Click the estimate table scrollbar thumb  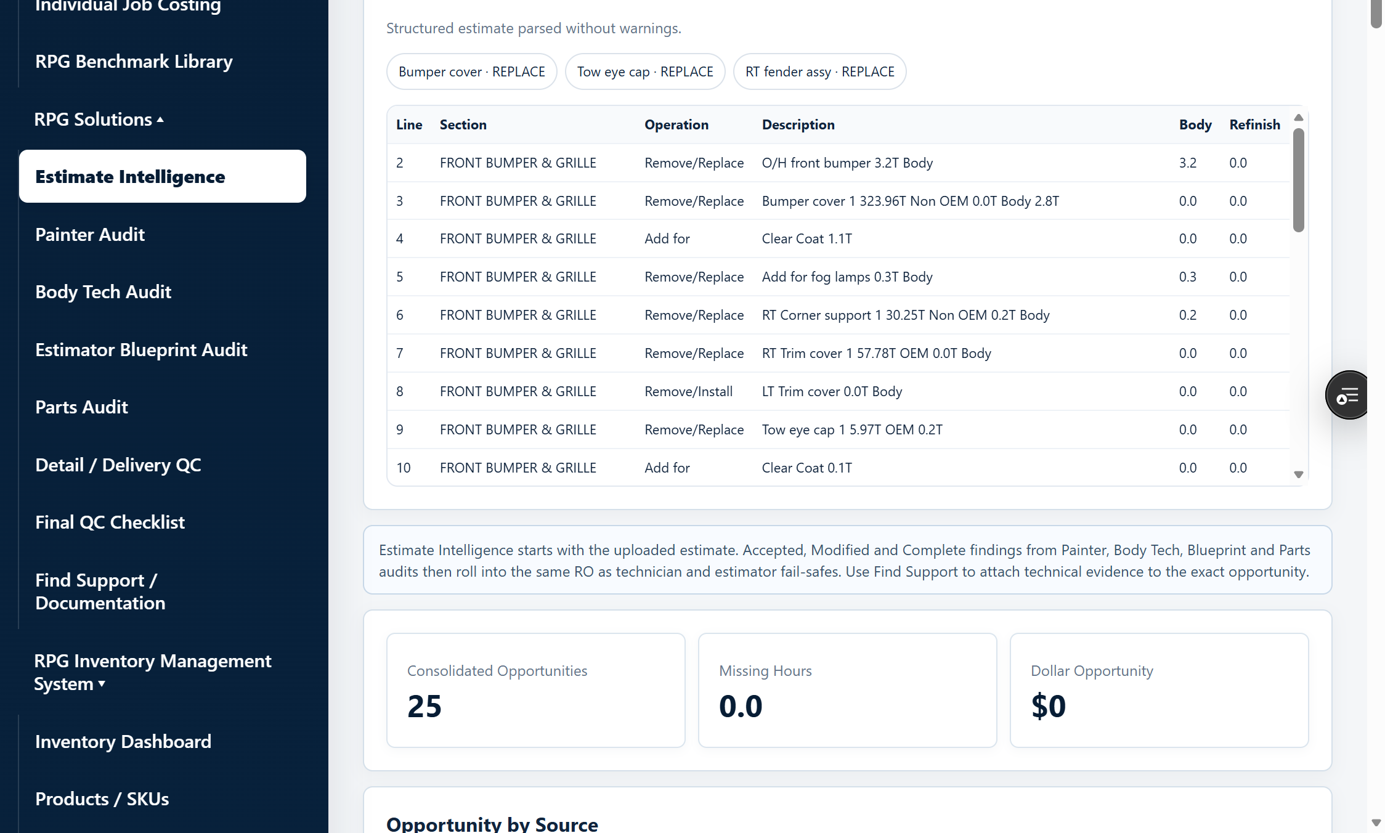1299,180
